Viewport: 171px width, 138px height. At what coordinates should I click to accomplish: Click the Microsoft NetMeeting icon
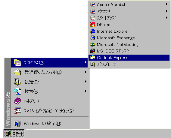93,44
